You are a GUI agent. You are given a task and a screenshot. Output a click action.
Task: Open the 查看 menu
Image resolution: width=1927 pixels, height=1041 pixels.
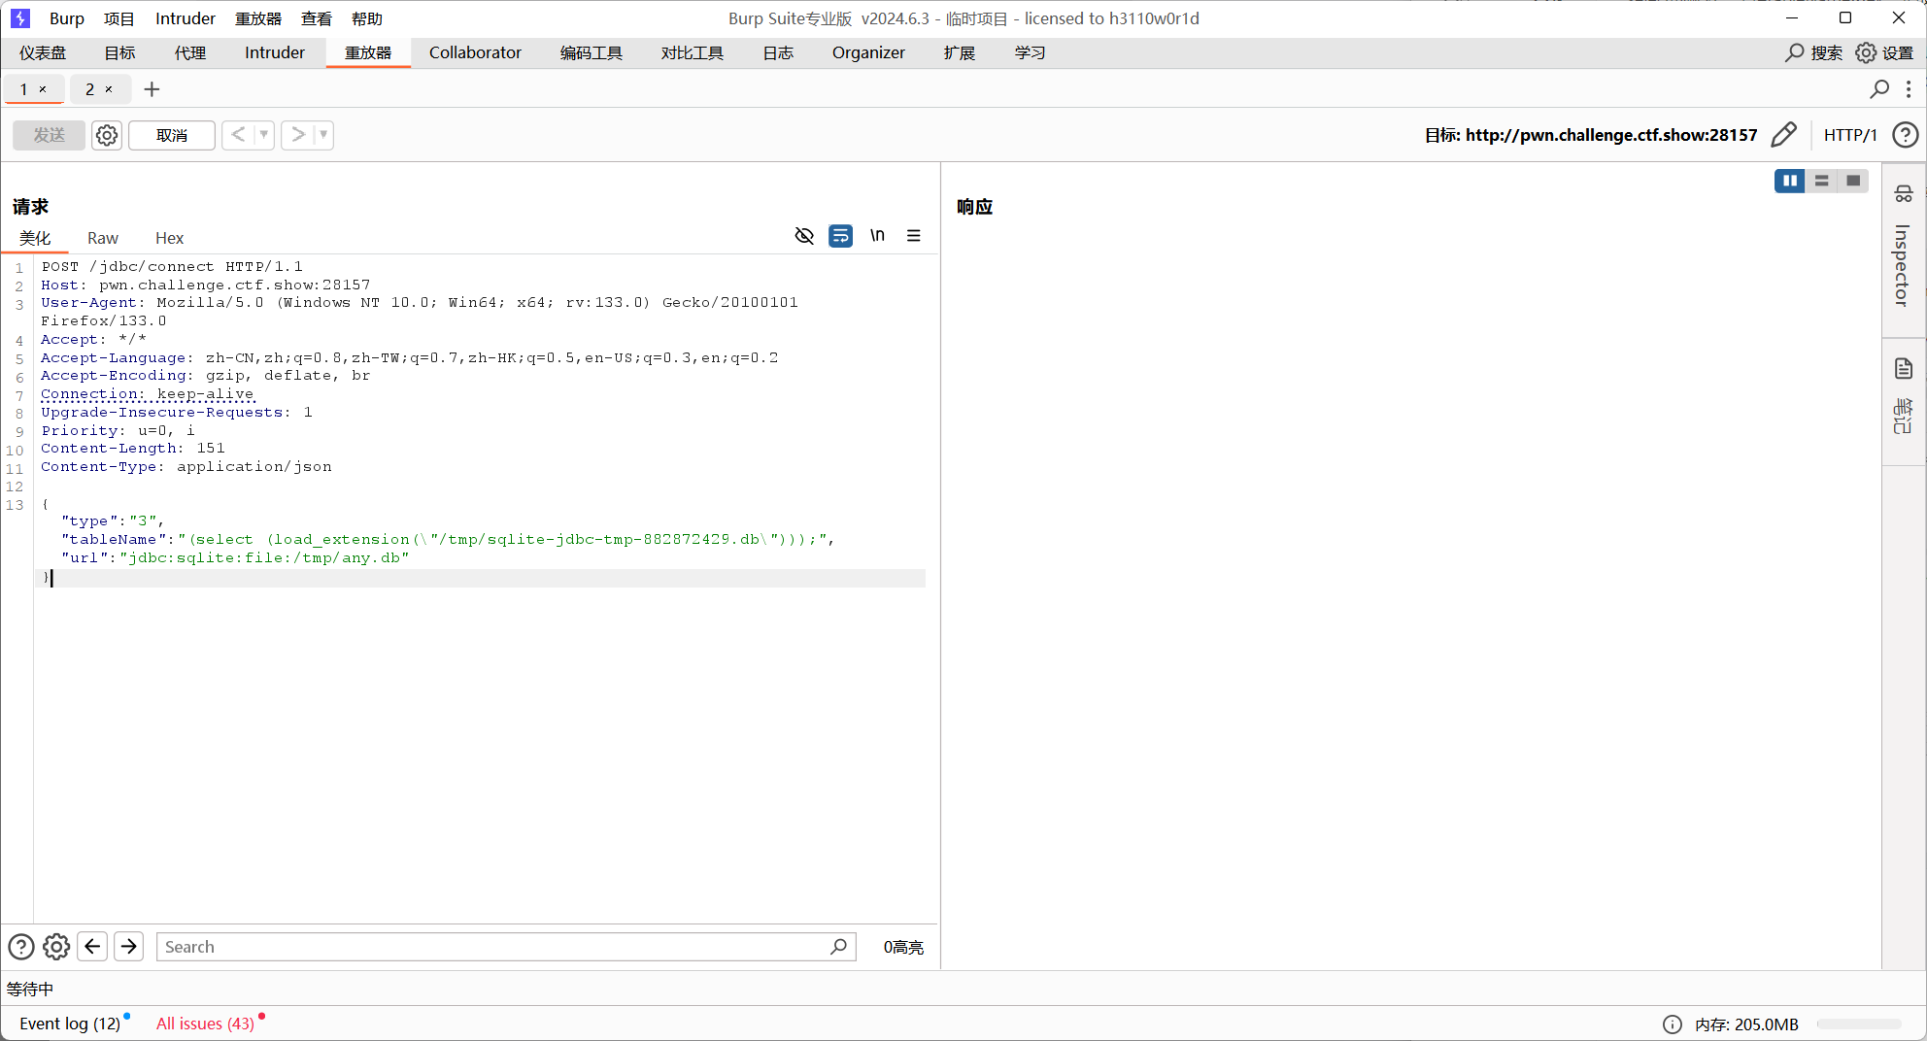click(317, 18)
